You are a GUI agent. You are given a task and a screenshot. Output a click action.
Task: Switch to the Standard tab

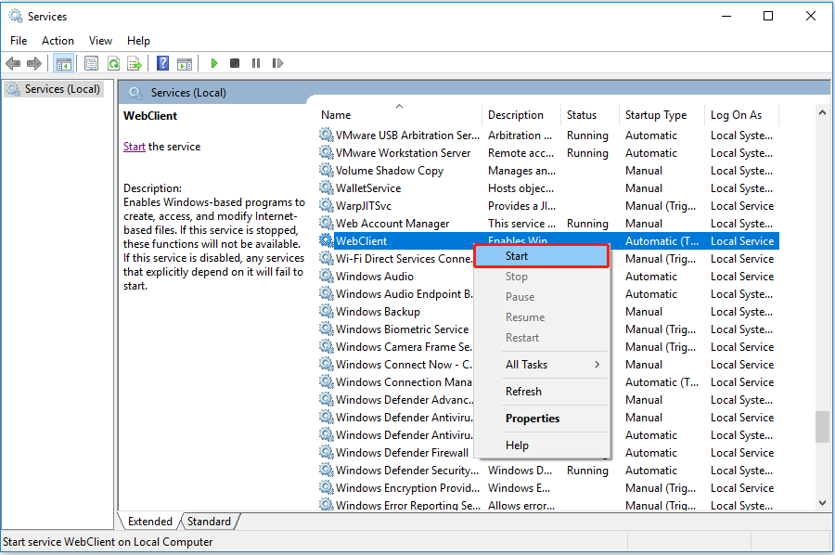coord(210,522)
